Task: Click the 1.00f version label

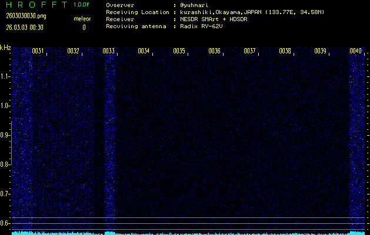Action: tap(82, 5)
